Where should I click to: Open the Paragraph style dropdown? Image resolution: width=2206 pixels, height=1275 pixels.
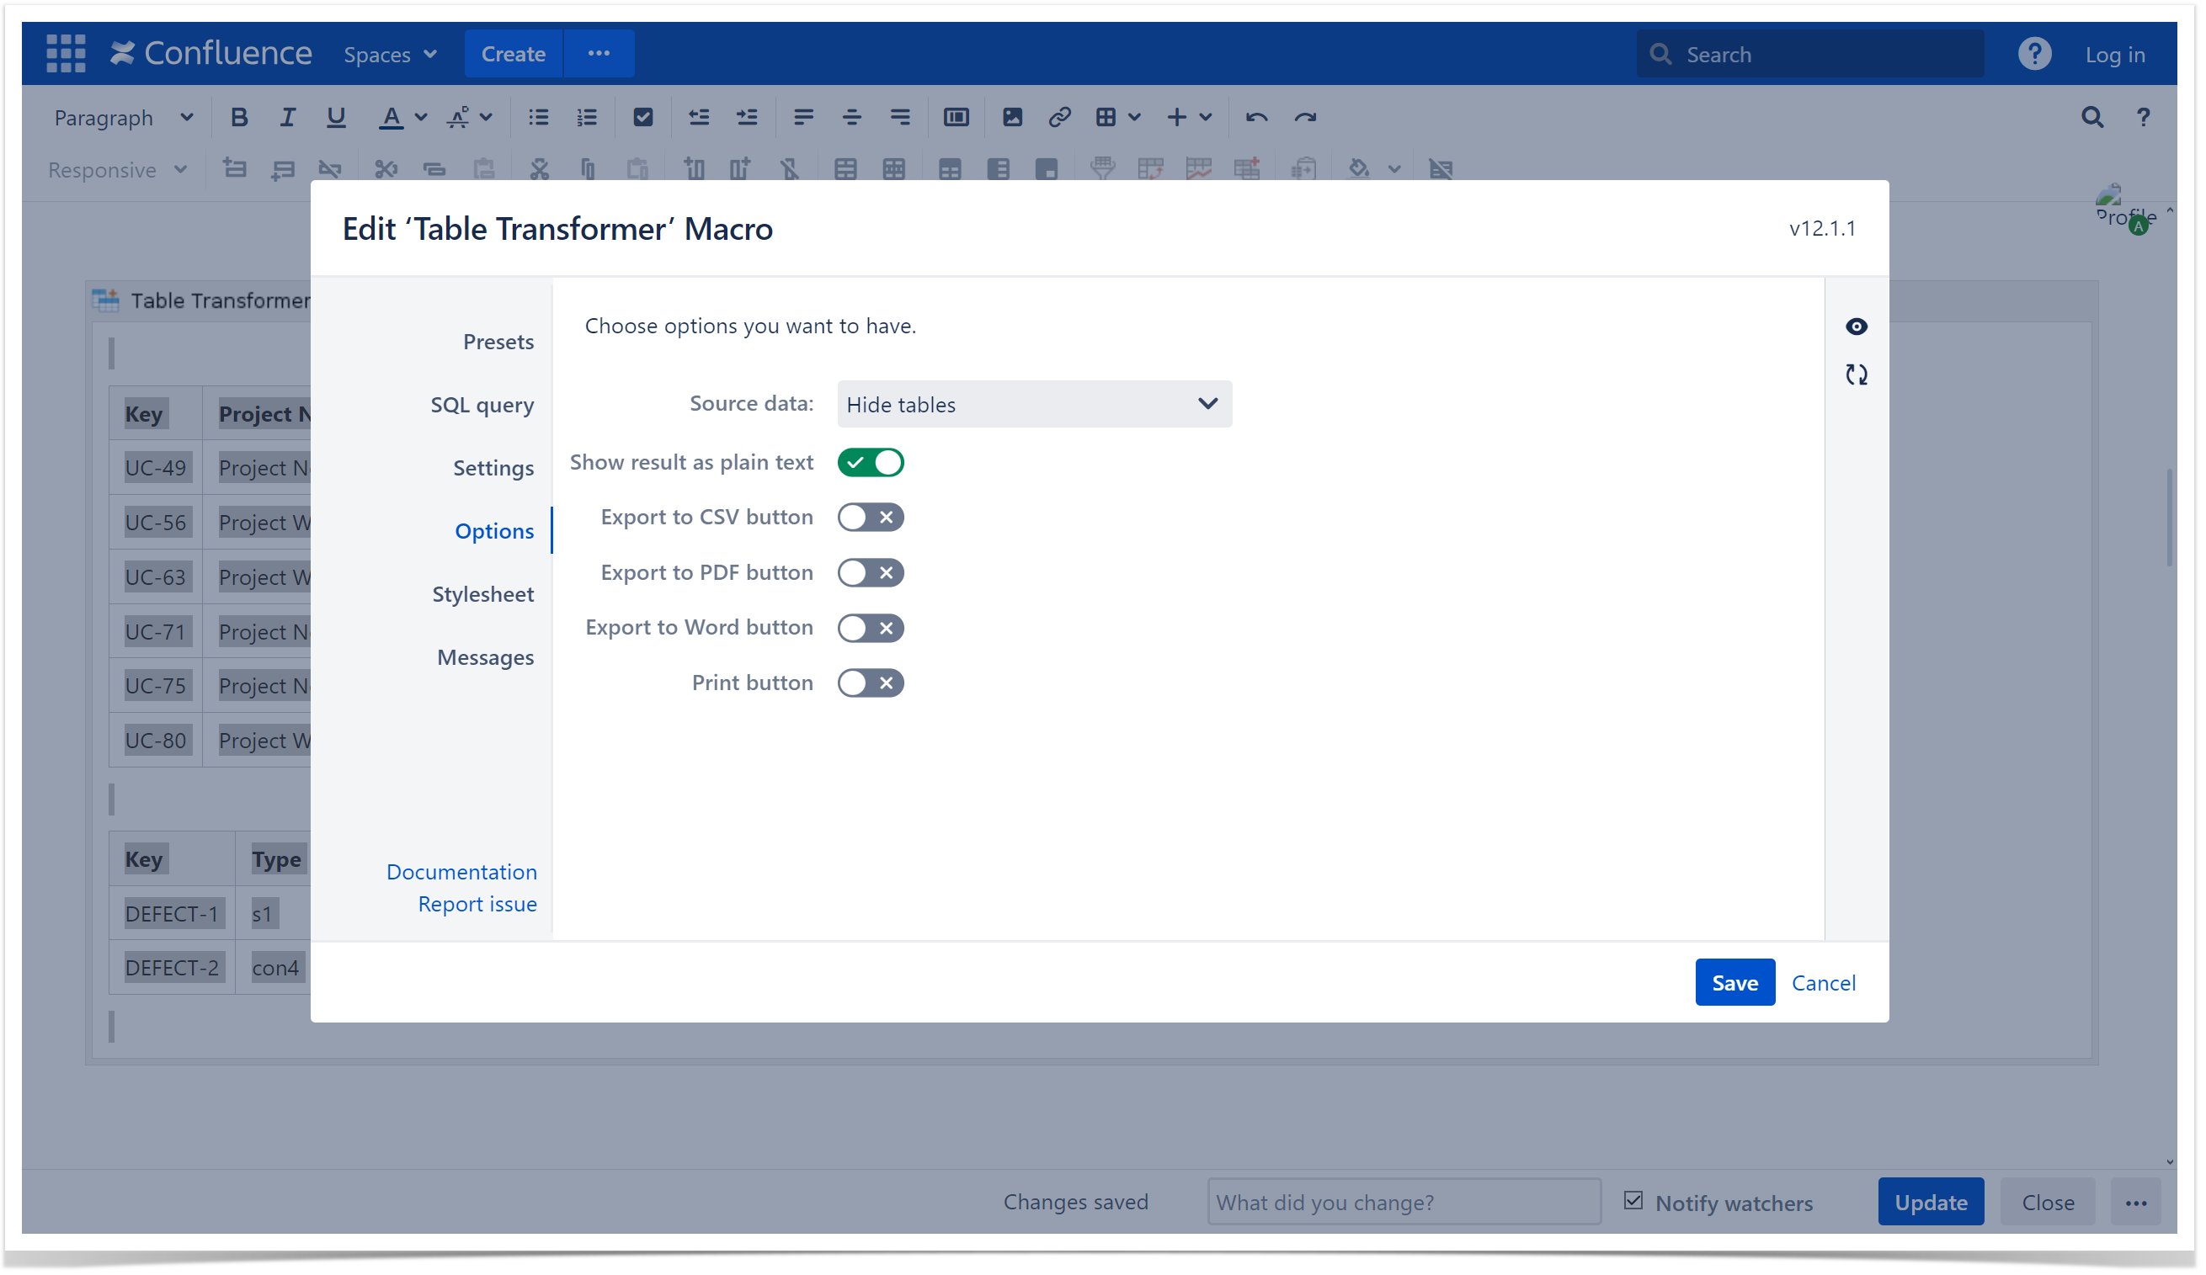point(123,117)
